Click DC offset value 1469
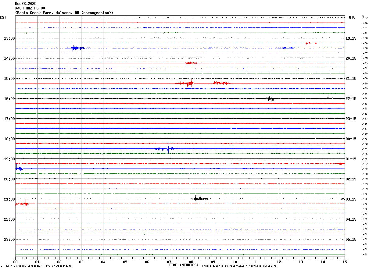The width and height of the screenshot is (369, 270). point(364,133)
